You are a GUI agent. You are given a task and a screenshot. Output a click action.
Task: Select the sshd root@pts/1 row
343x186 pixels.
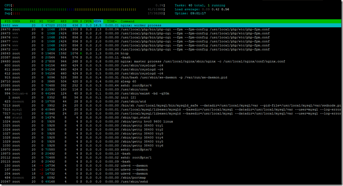coord(171,158)
